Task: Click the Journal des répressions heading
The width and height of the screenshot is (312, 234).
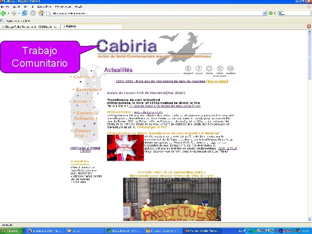Action: pyautogui.click(x=80, y=162)
